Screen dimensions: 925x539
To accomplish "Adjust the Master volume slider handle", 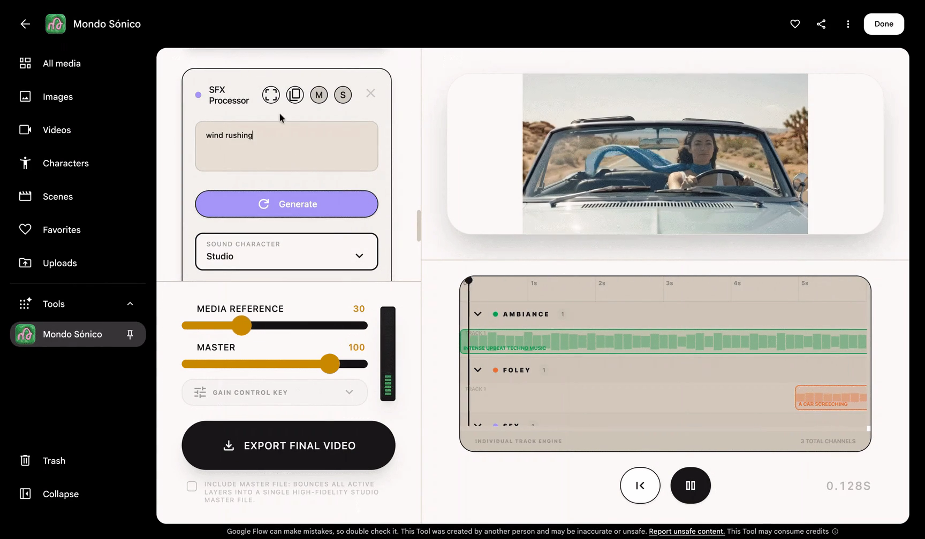I will tap(330, 364).
